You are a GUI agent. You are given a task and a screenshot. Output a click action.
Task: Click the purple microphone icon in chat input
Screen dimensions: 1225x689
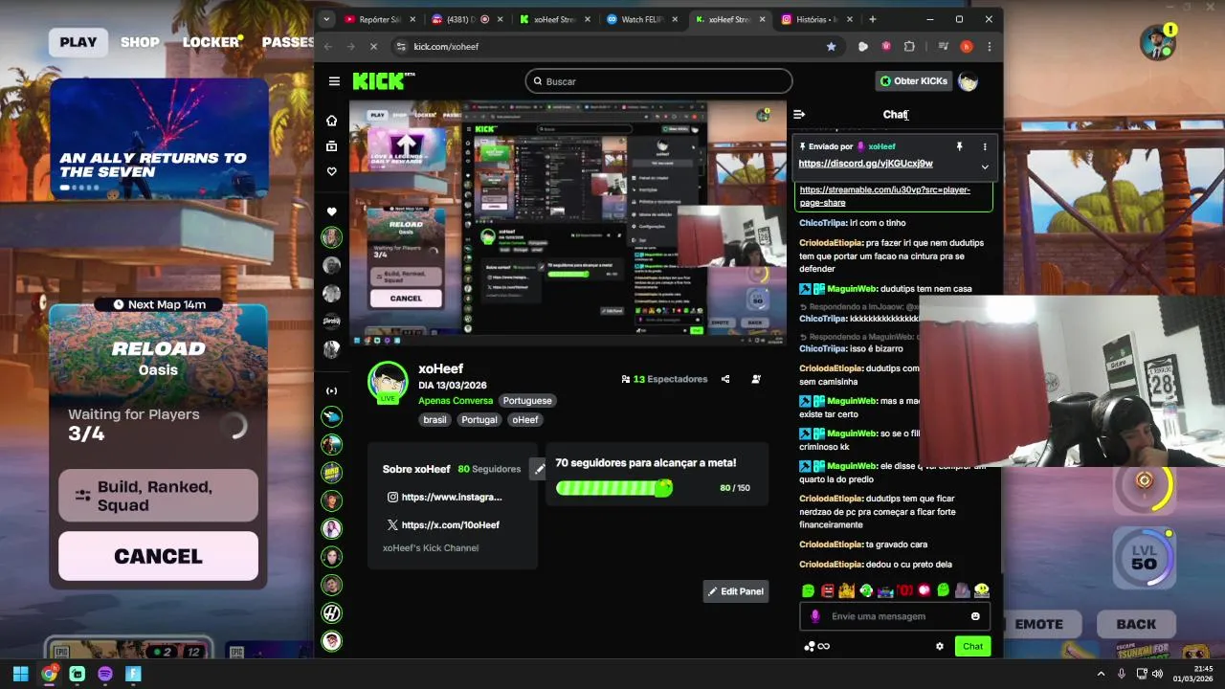815,616
